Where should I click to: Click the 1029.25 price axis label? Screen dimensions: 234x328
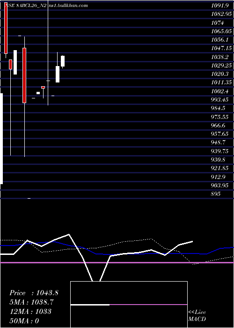221,66
